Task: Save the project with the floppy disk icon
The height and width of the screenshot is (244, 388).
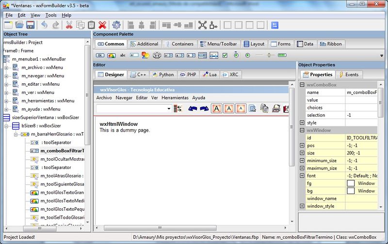Action: (30, 25)
